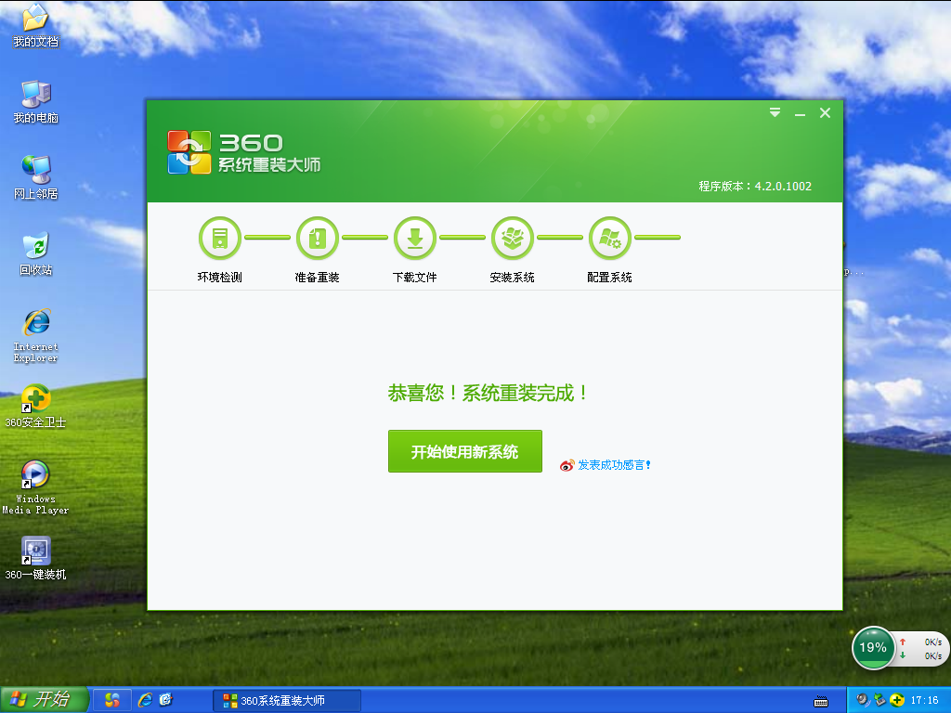
Task: Click the 环境检测 step icon
Action: 219,238
